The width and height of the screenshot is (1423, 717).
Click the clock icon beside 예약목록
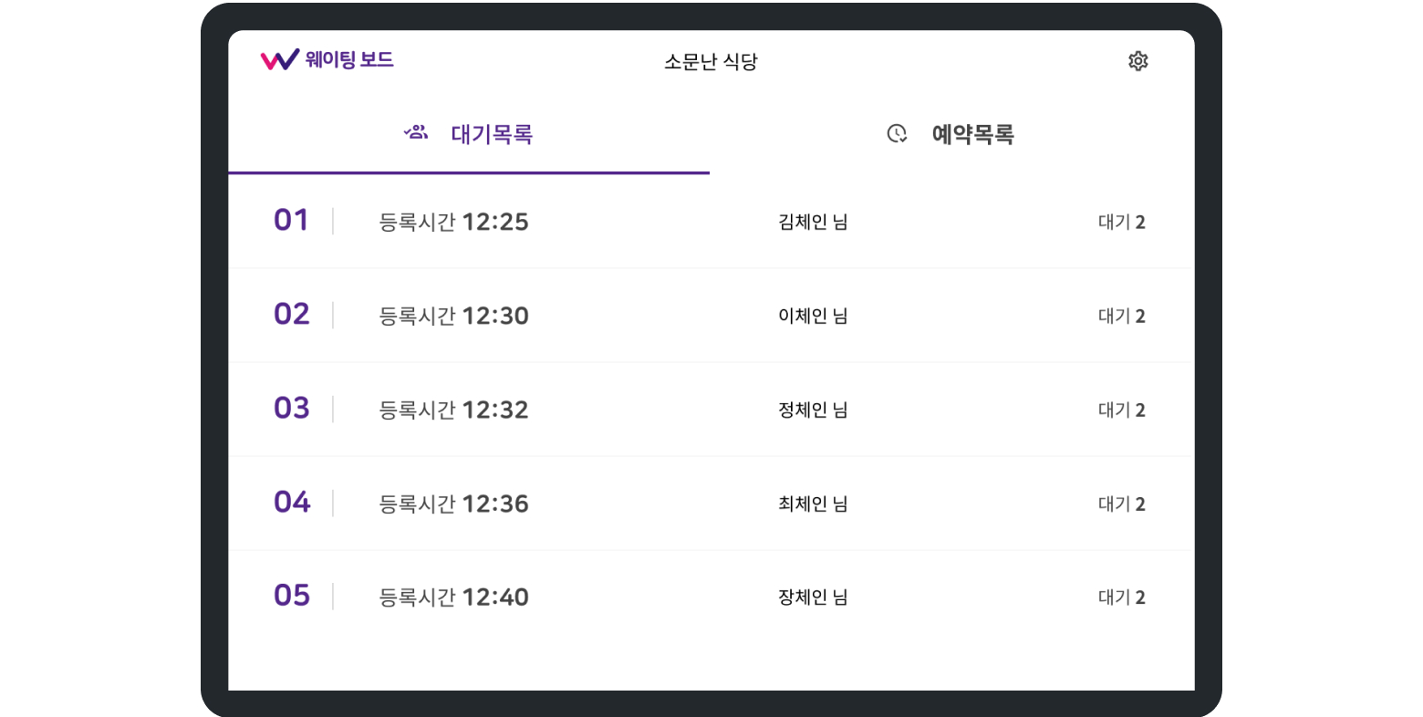pos(897,134)
